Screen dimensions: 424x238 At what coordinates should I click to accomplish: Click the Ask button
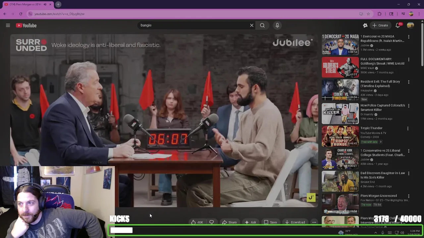coord(250,222)
